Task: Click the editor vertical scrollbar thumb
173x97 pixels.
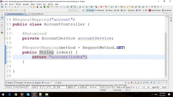Action: click(x=166, y=54)
